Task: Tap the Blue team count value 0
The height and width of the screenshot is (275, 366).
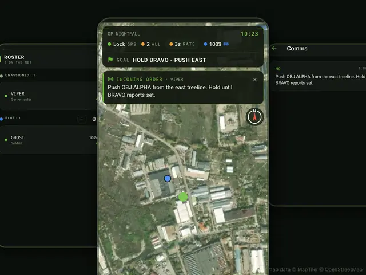Action: 94,119
